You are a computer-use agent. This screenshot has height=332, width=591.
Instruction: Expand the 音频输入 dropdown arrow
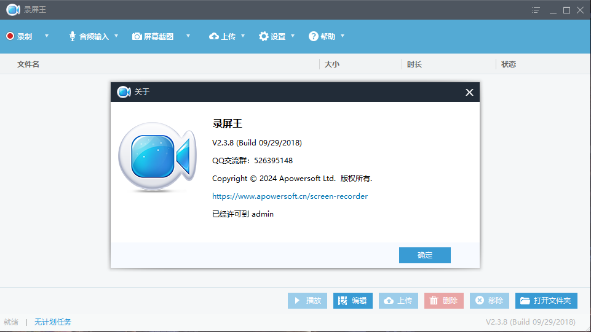[116, 36]
